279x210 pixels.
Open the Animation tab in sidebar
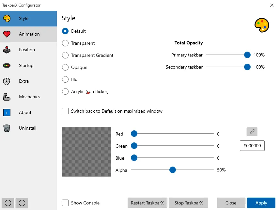coord(28,34)
